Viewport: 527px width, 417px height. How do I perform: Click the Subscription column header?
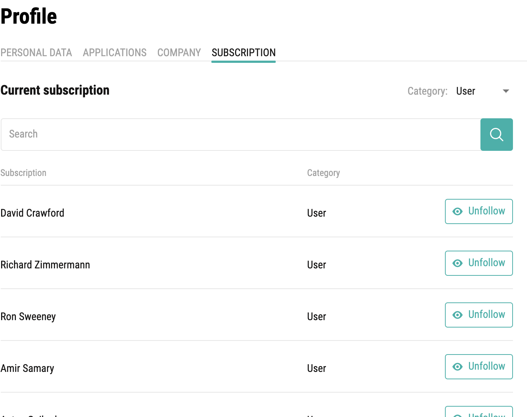(x=23, y=173)
